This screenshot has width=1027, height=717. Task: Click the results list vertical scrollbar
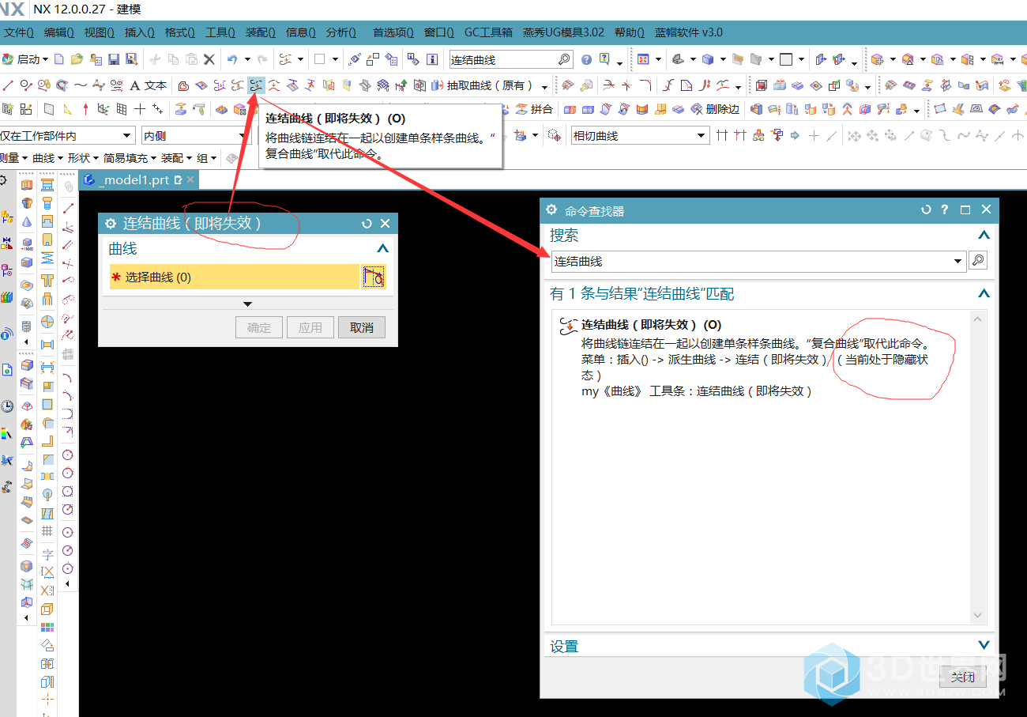click(x=978, y=466)
